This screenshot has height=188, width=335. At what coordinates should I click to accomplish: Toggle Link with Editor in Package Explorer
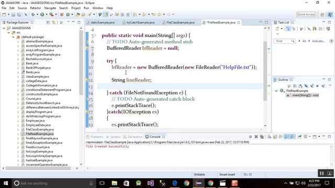point(53,22)
